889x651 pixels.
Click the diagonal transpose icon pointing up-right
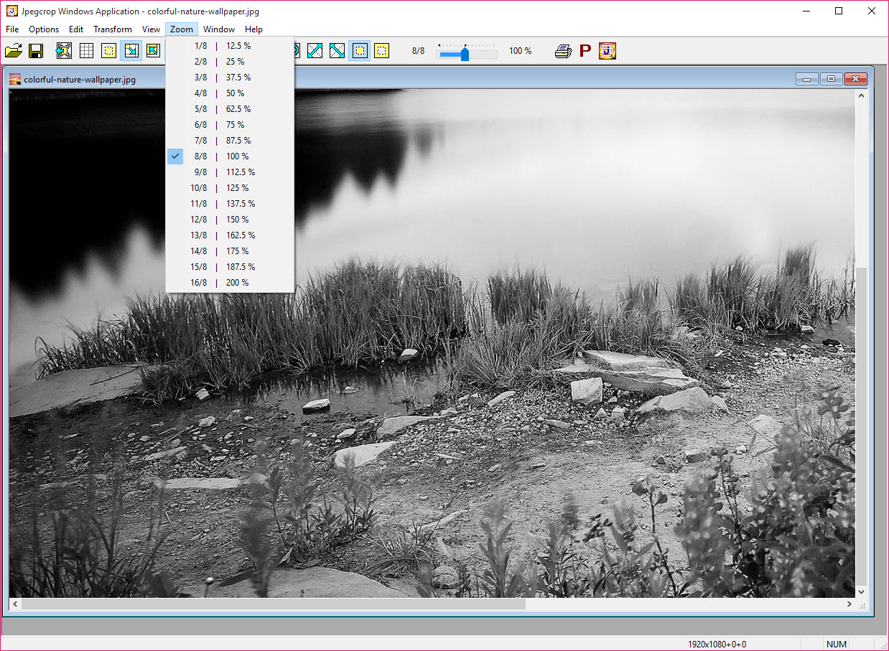point(315,51)
